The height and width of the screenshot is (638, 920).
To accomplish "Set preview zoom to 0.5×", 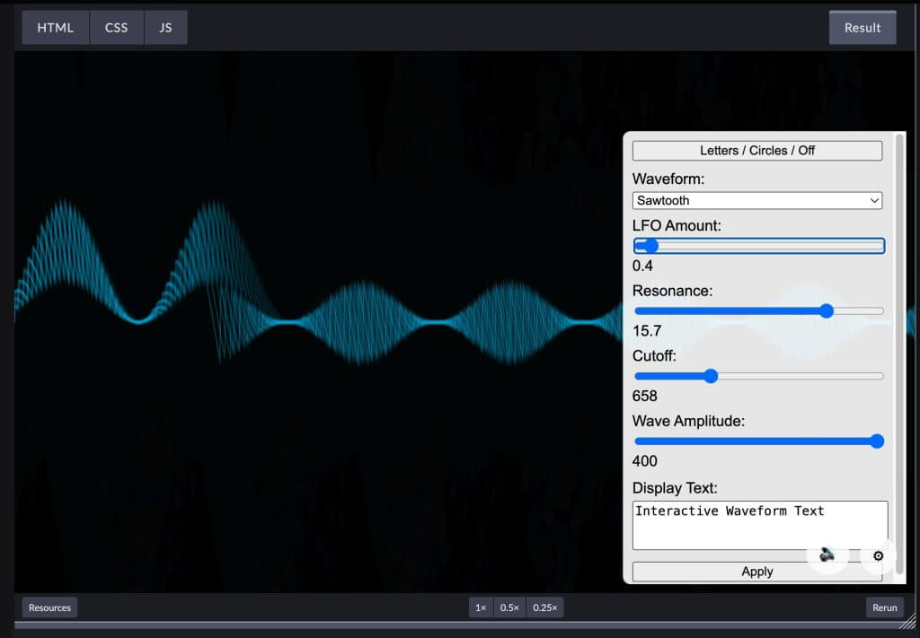I will [509, 607].
